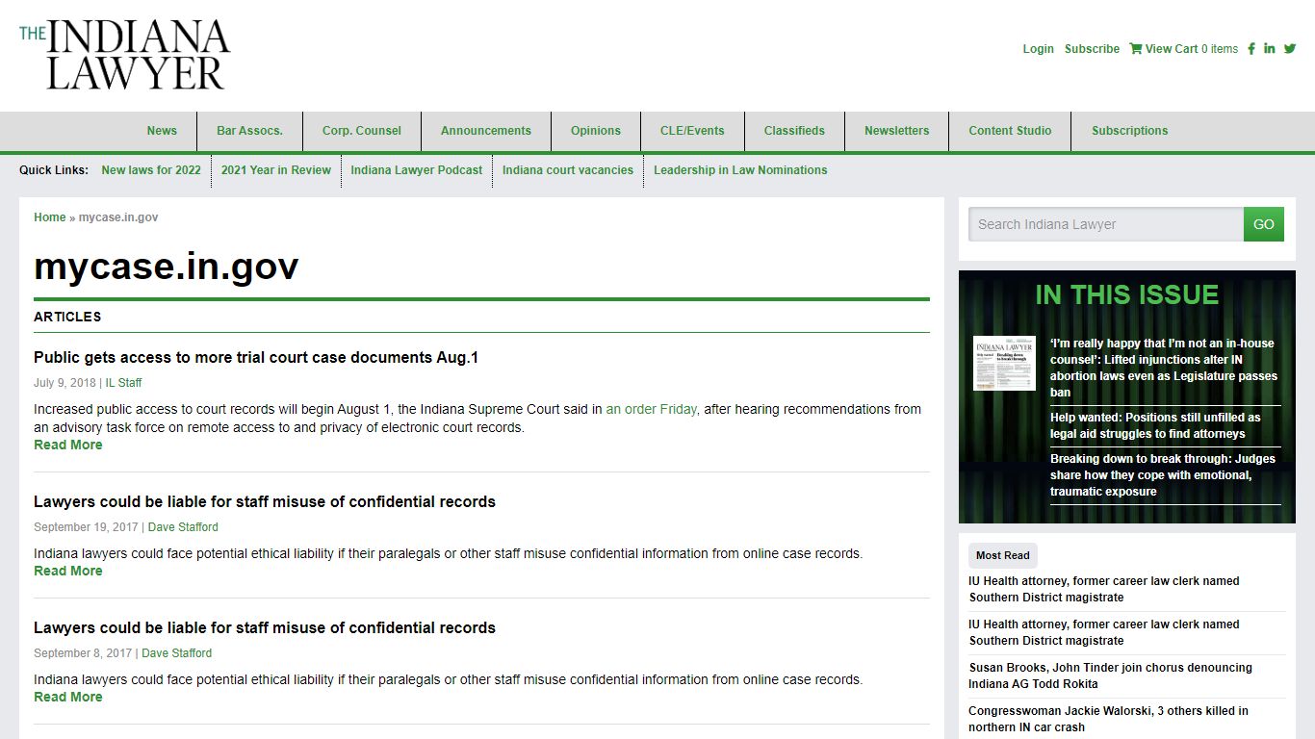1315x739 pixels.
Task: Click Read More under September 19 article
Action: tap(67, 571)
